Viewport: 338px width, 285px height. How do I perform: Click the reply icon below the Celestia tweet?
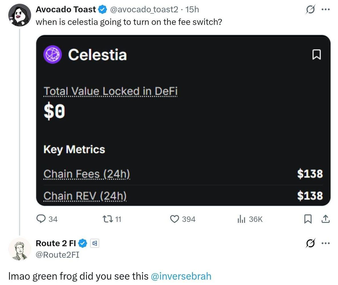click(x=41, y=219)
